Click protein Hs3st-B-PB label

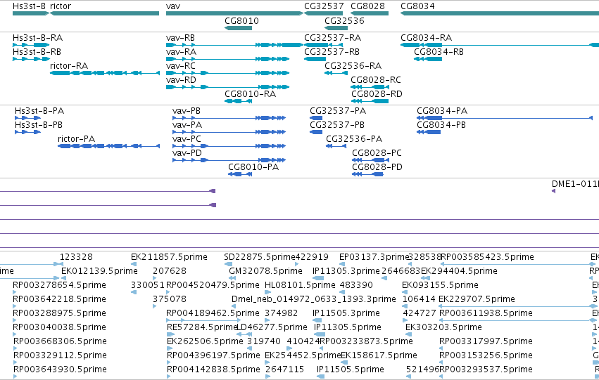[x=39, y=125]
